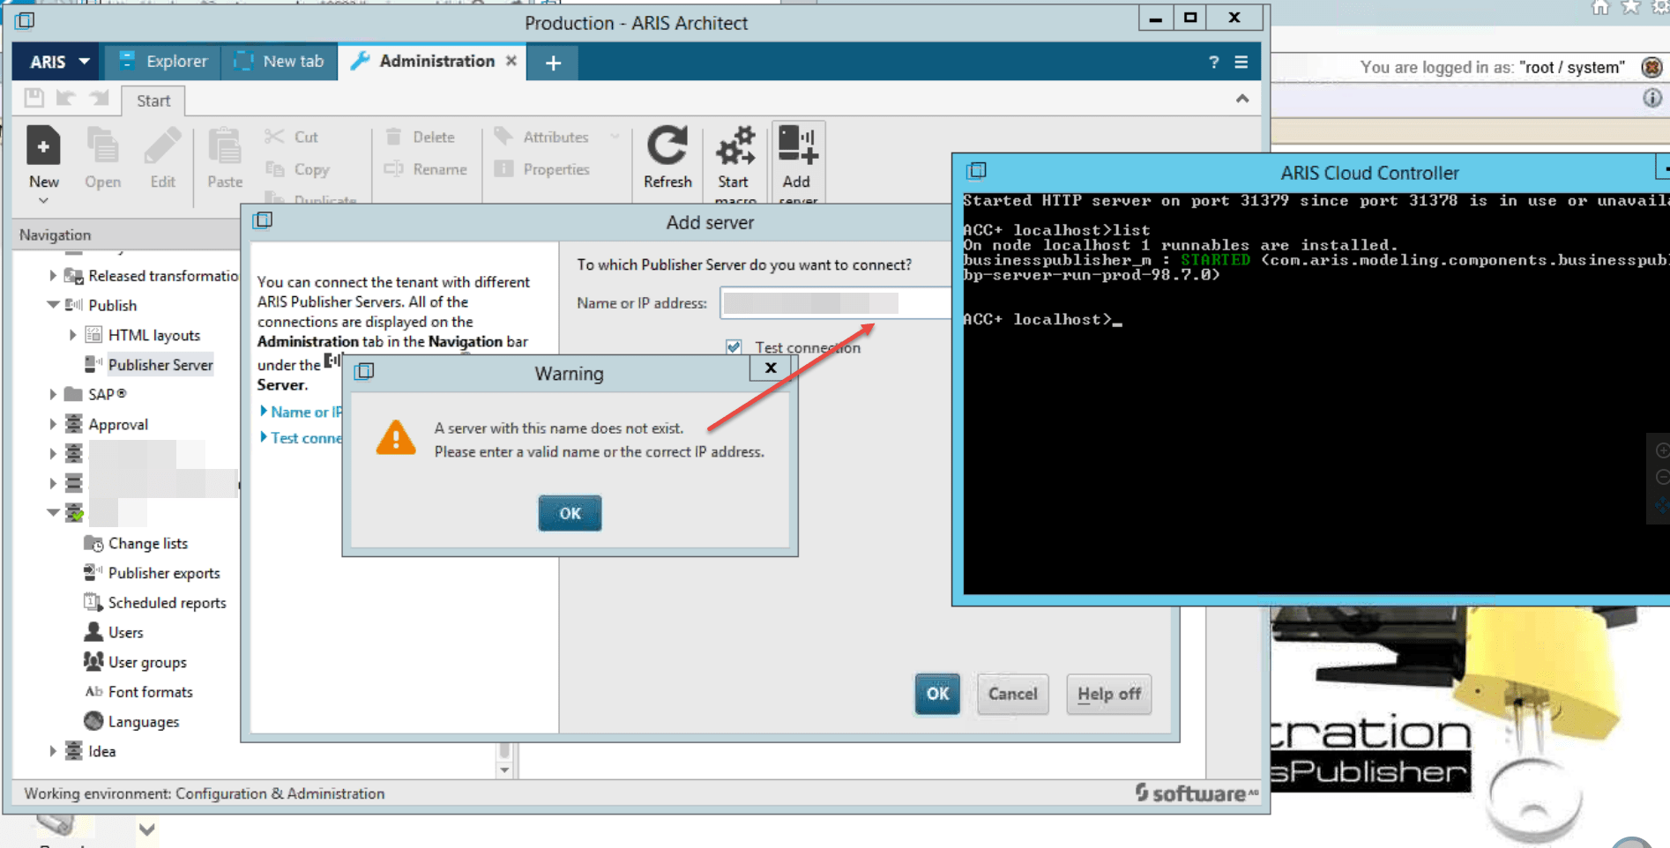Click the Edit pencil icon
The height and width of the screenshot is (848, 1670).
pyautogui.click(x=162, y=145)
